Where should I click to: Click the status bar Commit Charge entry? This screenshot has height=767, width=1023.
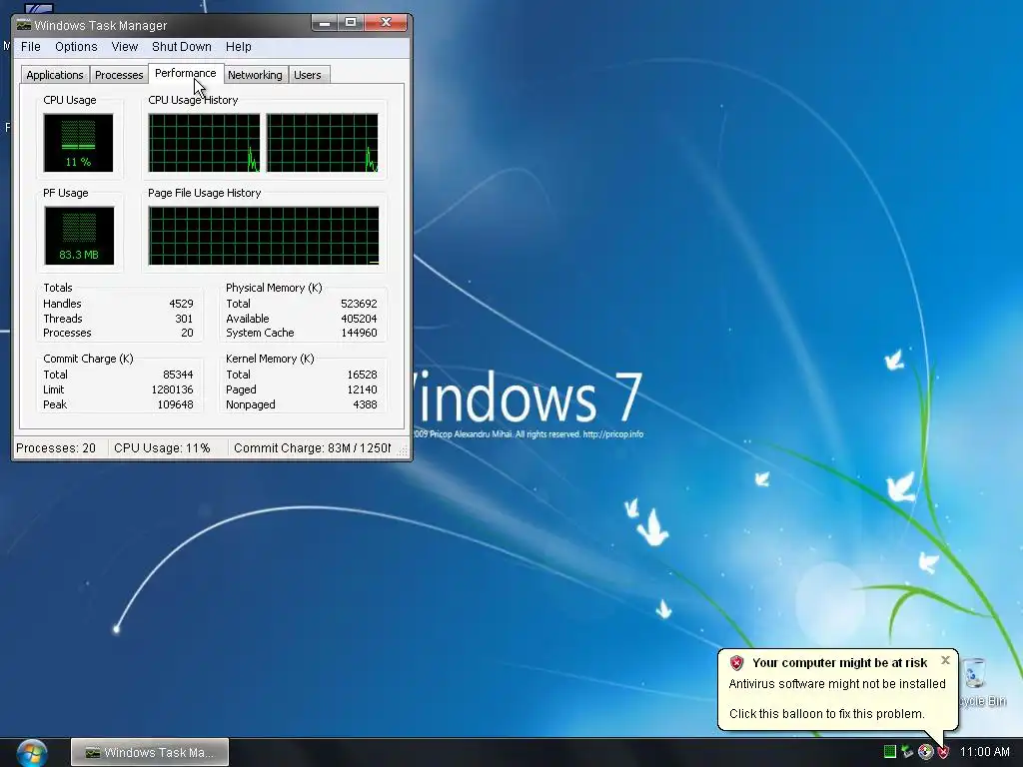[312, 448]
